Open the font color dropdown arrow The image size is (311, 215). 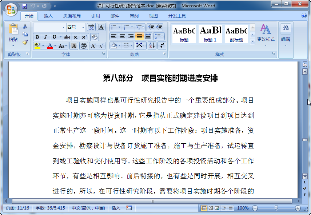click(55, 46)
